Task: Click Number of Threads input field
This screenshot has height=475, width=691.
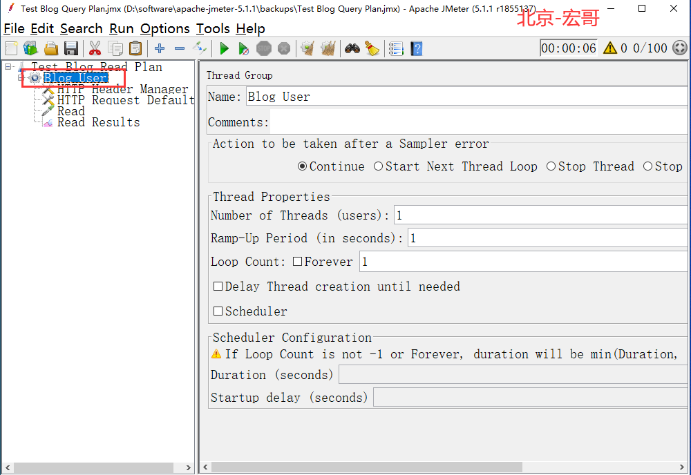Action: point(541,215)
